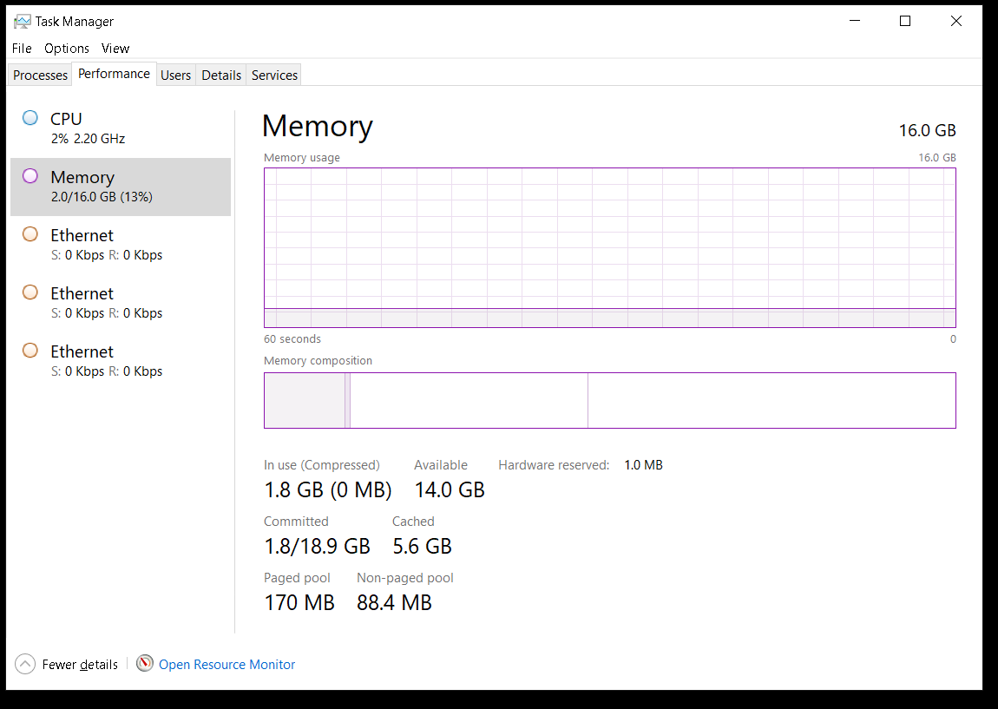Viewport: 998px width, 709px height.
Task: Click the "2.0/16.0 GB (13%)" memory summary
Action: pos(102,197)
